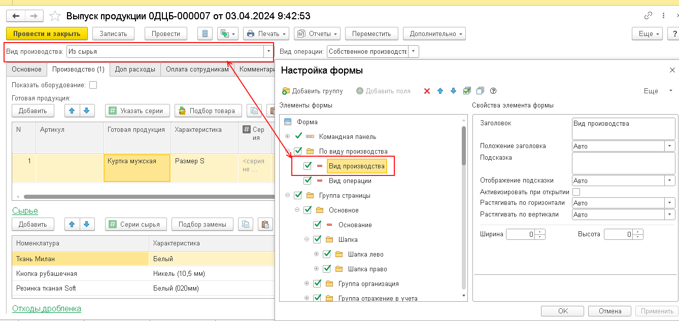Open the Оплата сотрудникам tab
Screen dimensions: 679x321
point(197,69)
